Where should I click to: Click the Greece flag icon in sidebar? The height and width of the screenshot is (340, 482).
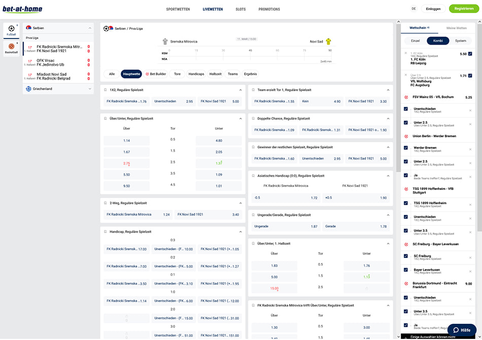coord(28,89)
